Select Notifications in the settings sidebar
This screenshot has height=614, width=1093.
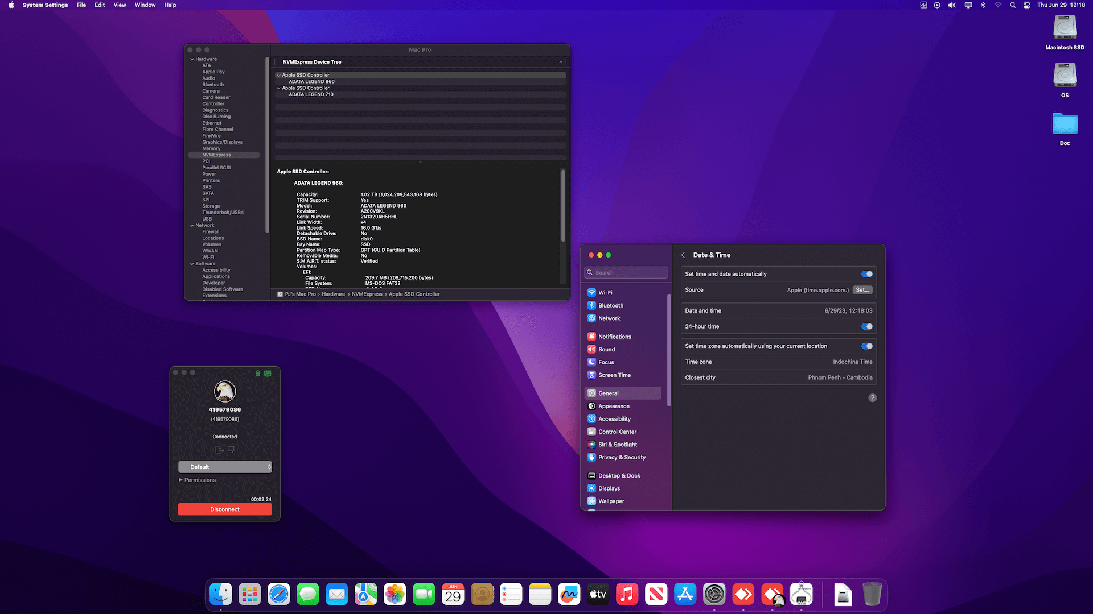pyautogui.click(x=614, y=337)
